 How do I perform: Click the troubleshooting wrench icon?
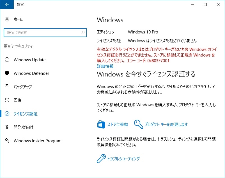101,158
